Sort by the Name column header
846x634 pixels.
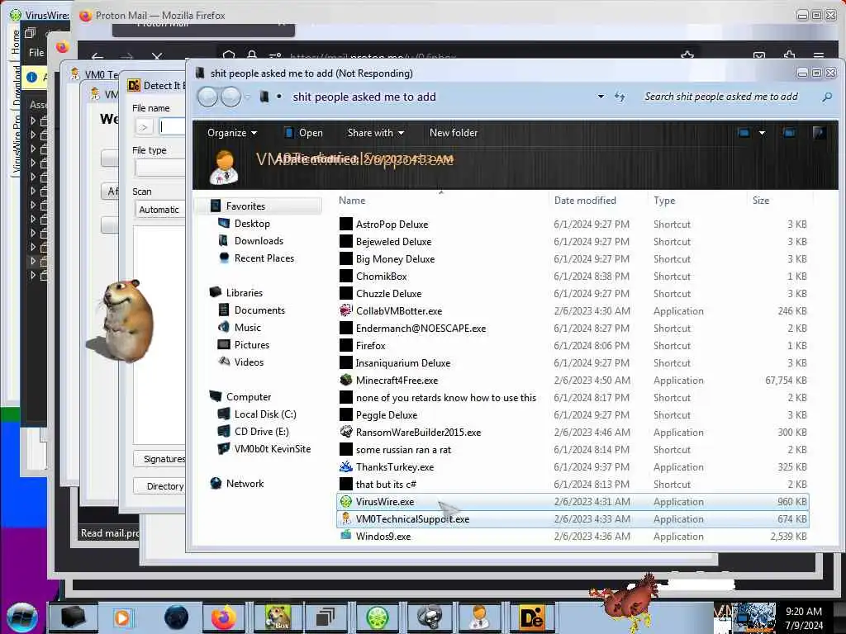(x=352, y=201)
